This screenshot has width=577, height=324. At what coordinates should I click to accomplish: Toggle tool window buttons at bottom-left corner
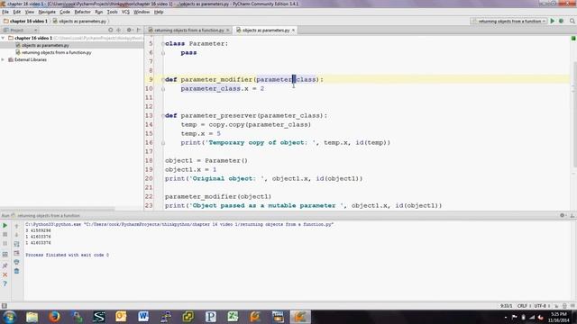click(4, 306)
